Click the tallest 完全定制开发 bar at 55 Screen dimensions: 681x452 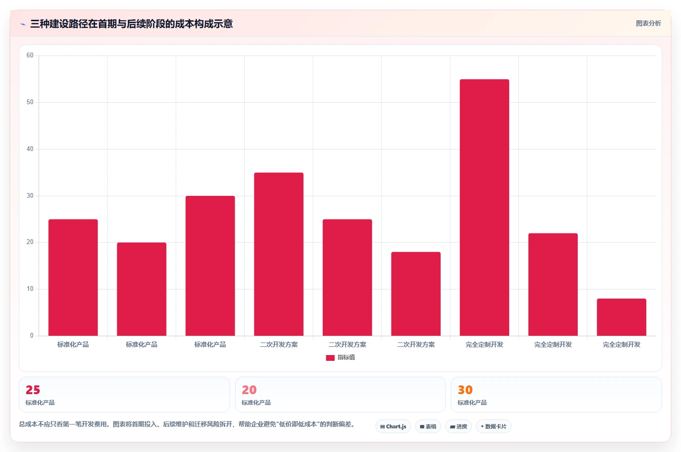tap(484, 207)
